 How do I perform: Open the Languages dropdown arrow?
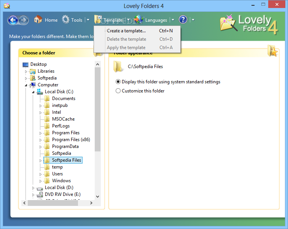pyautogui.click(x=173, y=20)
